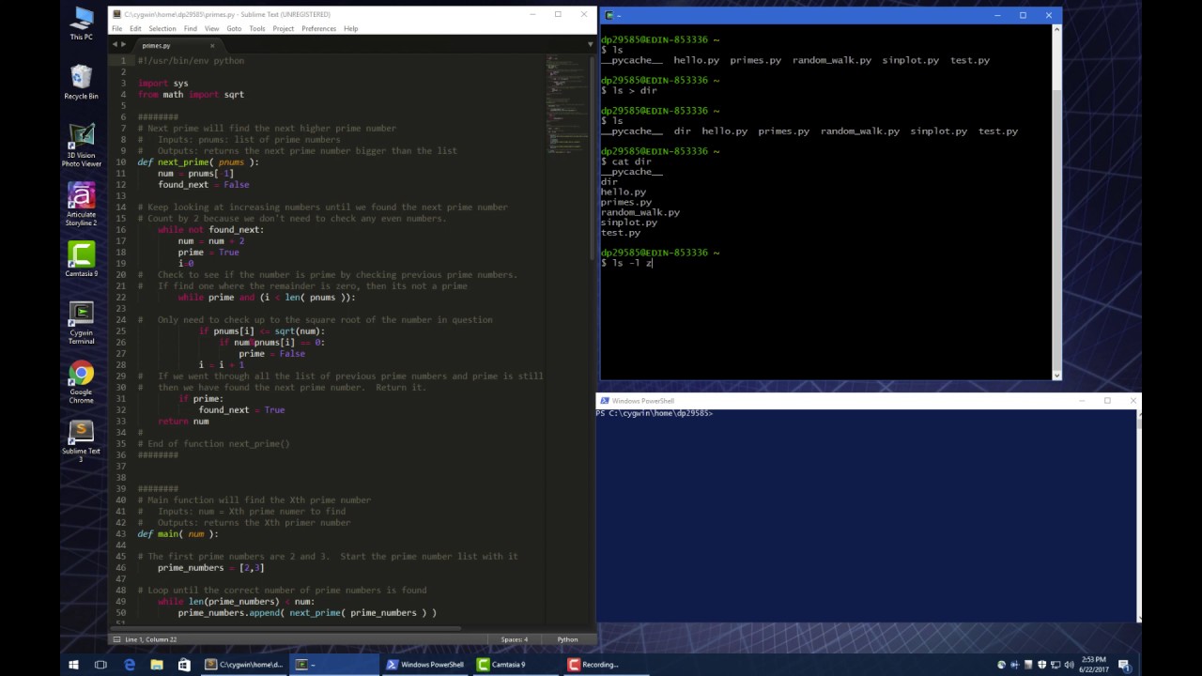
Task: Open 3D Vision Photo Viewer desktop icon
Action: point(81,145)
